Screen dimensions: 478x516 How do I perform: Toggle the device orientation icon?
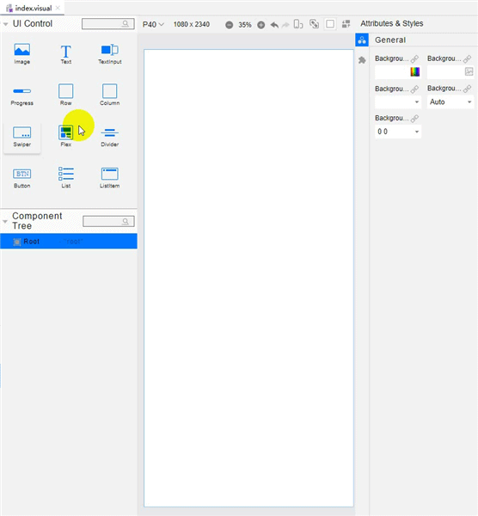[x=298, y=24]
